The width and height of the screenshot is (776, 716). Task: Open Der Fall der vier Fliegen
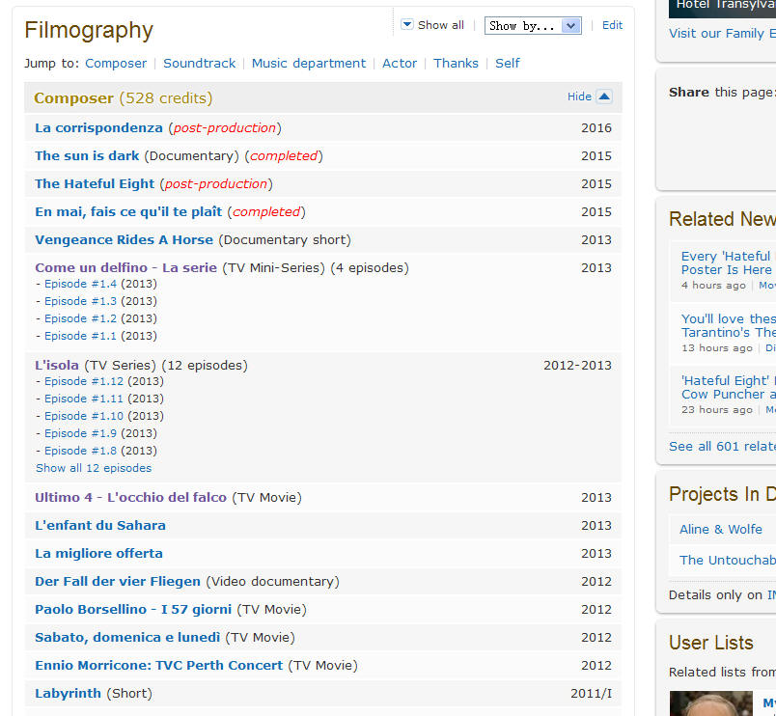[118, 582]
